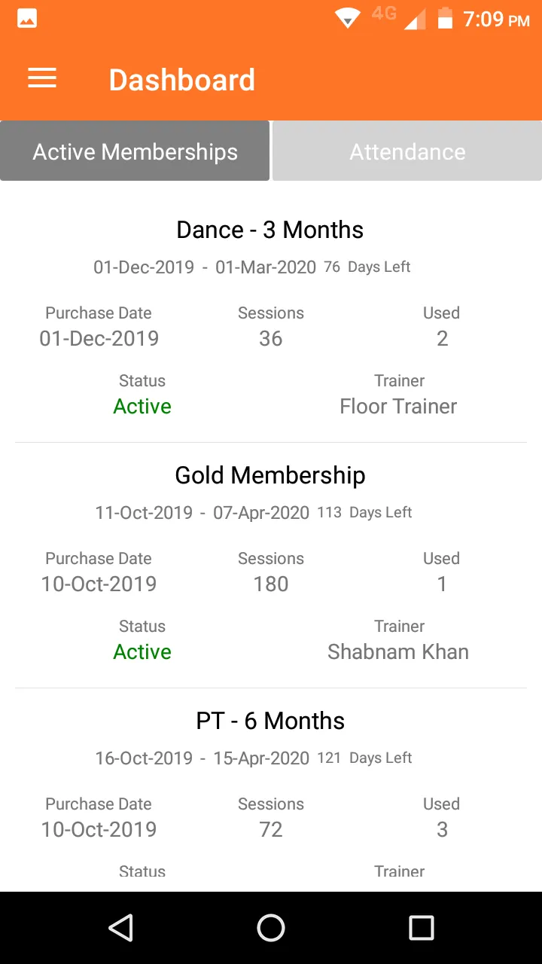Image resolution: width=542 pixels, height=964 pixels.
Task: Select the Active Memberships tab
Action: tap(135, 151)
